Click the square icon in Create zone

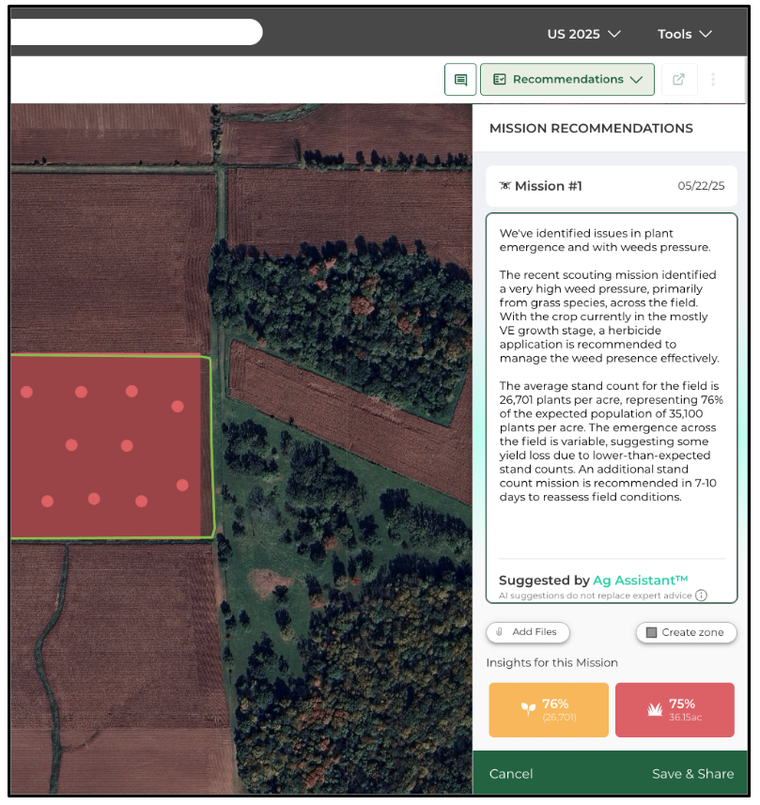(x=651, y=632)
